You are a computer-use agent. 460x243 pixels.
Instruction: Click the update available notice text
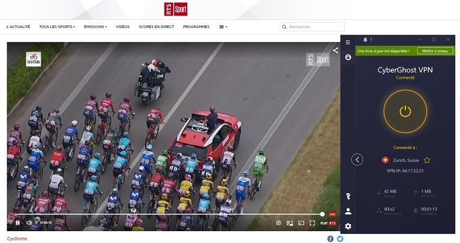[384, 51]
